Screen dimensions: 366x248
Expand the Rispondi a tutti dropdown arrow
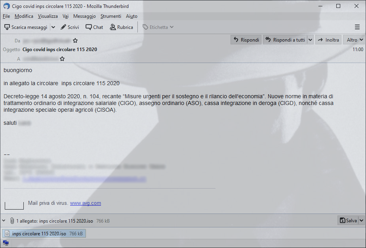click(310, 40)
